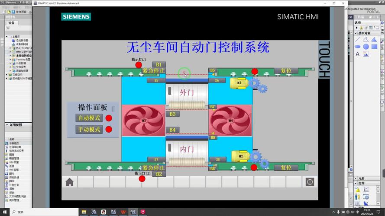
Task: Open TIA Portal from the Windows taskbar
Action: (x=94, y=212)
